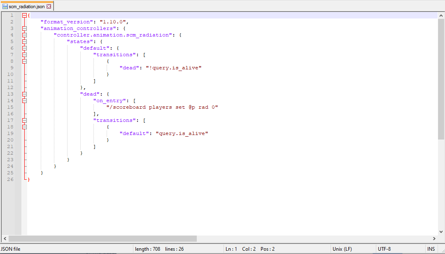Click the save icon on scm_radiation.json tab
Image resolution: width=445 pixels, height=254 pixels.
(5, 6)
